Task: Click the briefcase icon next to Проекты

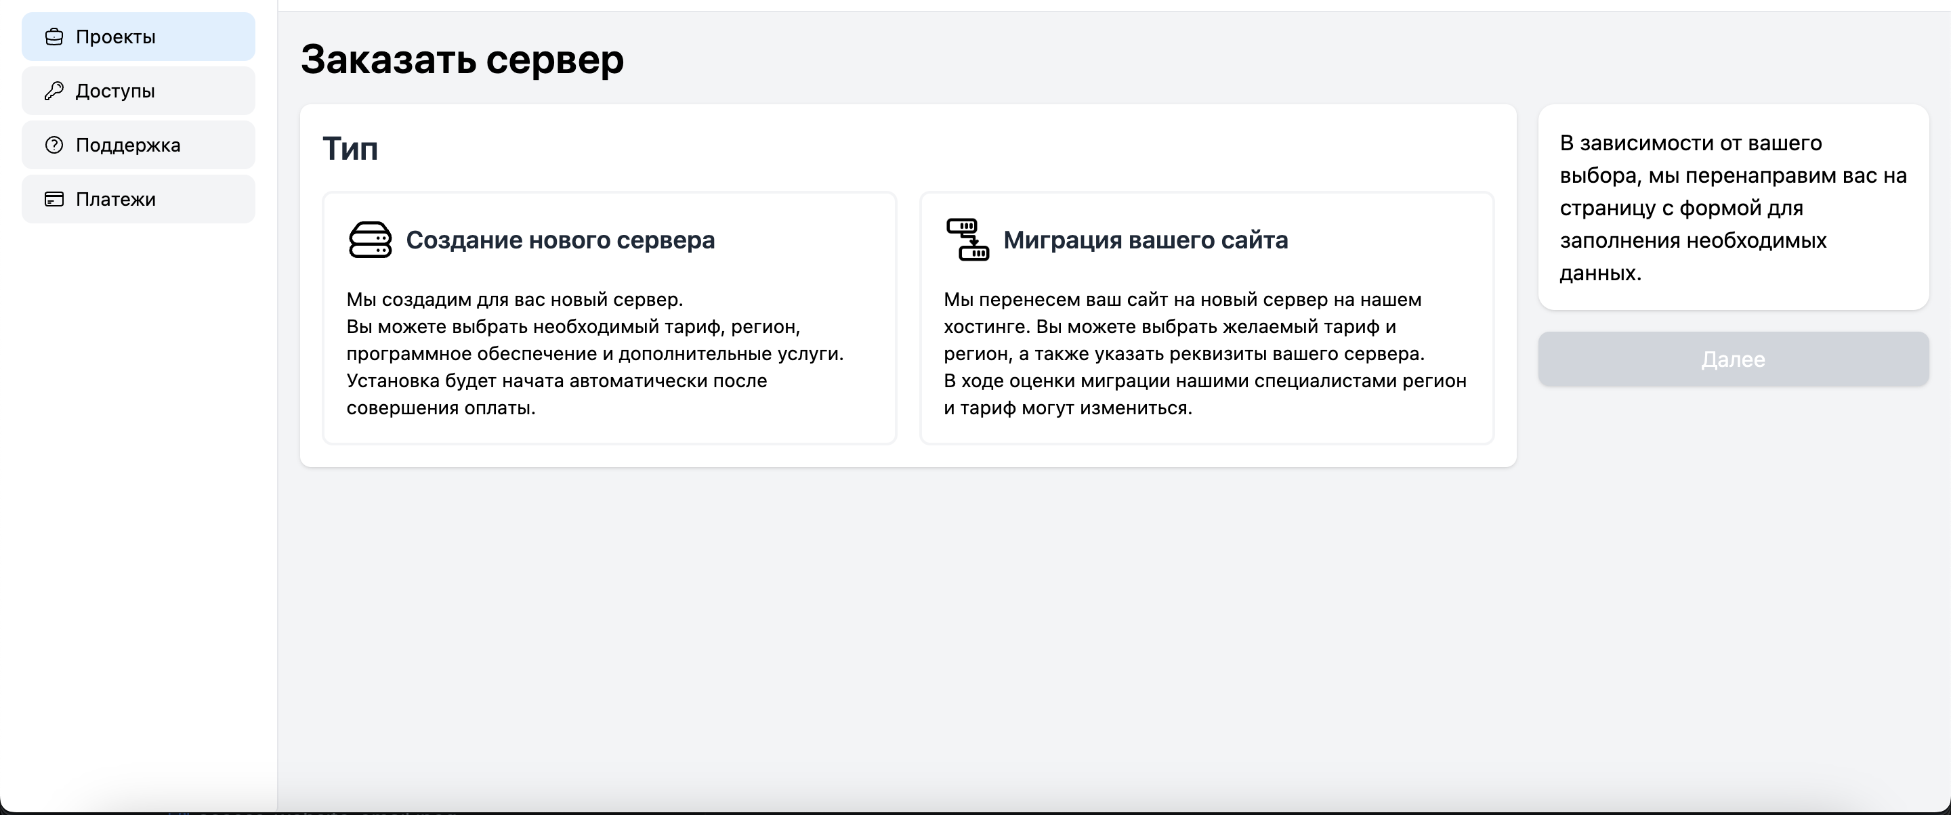Action: 54,37
